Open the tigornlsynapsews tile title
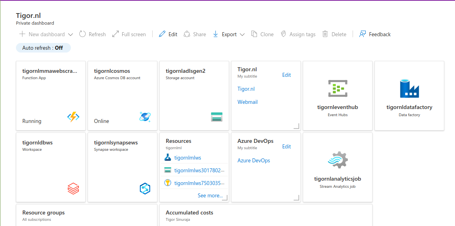Screen dimensions: 455x226 (116, 142)
